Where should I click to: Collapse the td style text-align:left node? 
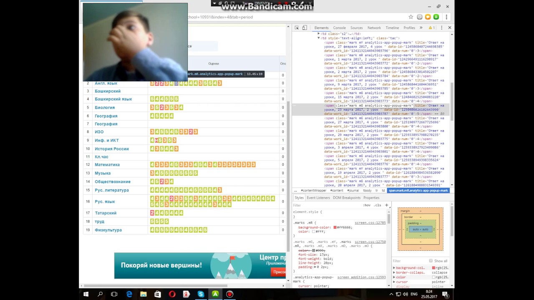coord(319,38)
